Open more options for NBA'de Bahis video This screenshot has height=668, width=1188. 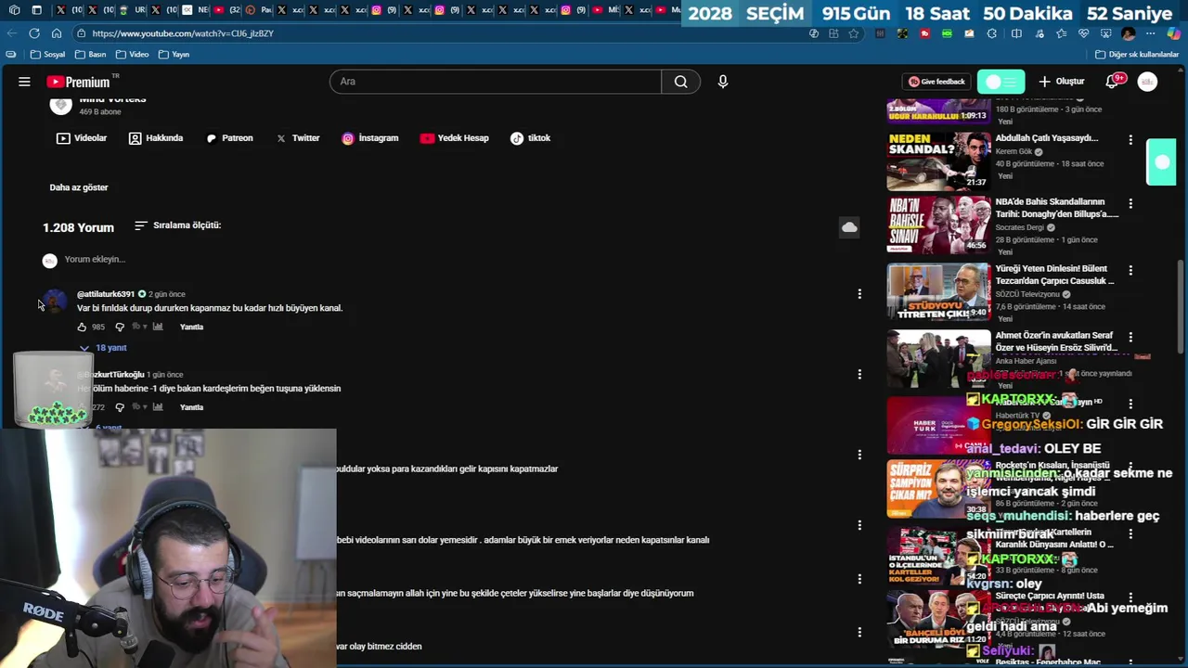pyautogui.click(x=1130, y=203)
